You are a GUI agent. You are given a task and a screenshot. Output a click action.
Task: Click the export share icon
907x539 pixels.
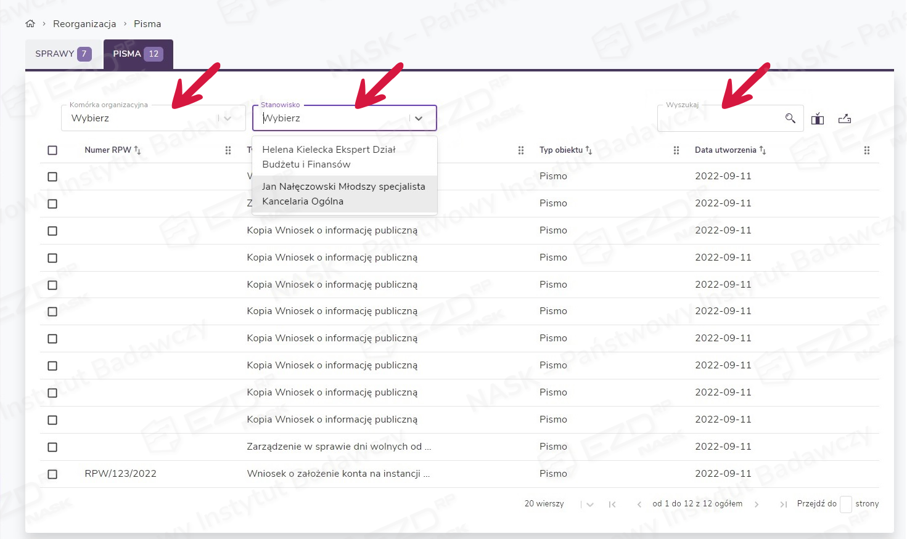coord(845,119)
